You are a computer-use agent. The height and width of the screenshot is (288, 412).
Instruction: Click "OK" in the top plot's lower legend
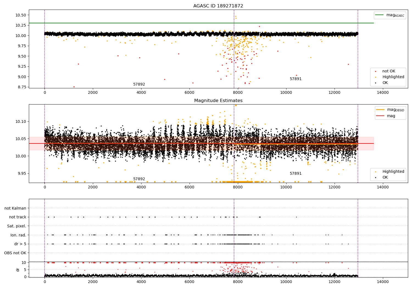coord(385,83)
